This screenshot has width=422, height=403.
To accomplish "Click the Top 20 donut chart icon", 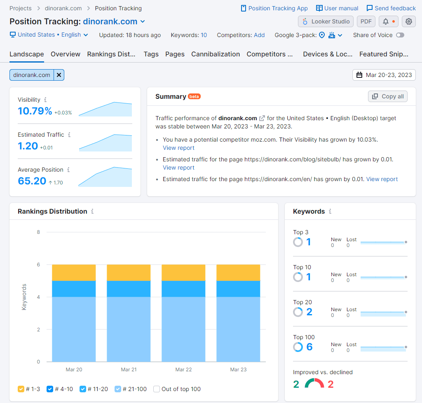I will [x=298, y=312].
